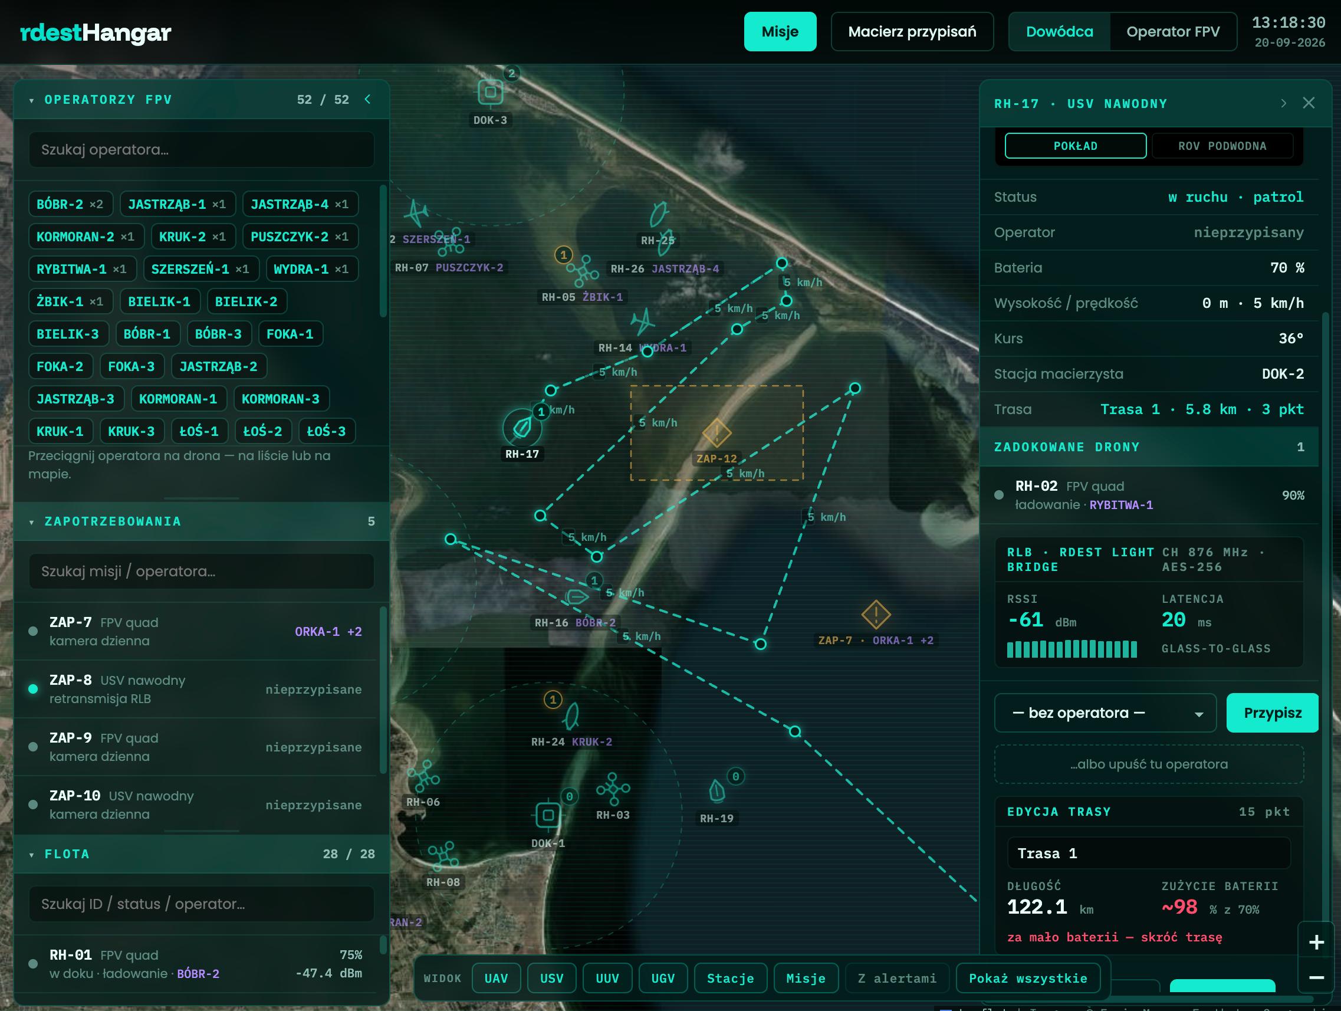Screen dimensions: 1341x1011
Task: Click the RH-03 quadcopter icon
Action: pyautogui.click(x=613, y=789)
